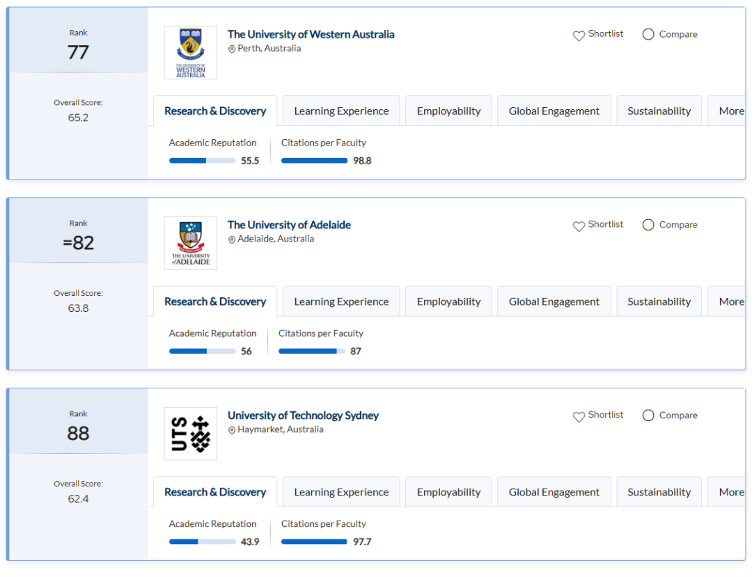Click the Haymarket, Australia location text
Screen dimensions: 752x577
(281, 429)
